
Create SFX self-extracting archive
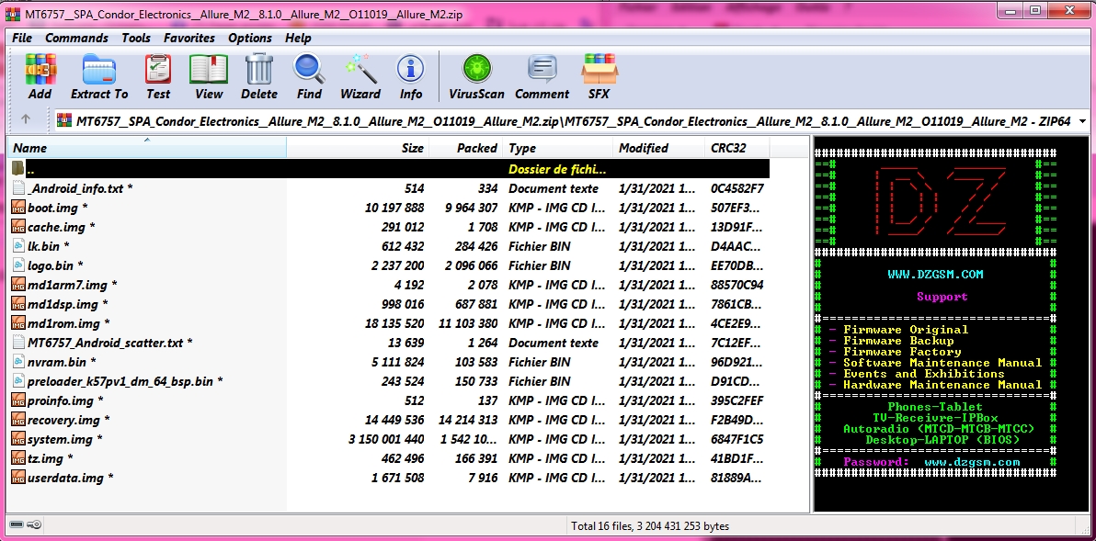point(599,76)
